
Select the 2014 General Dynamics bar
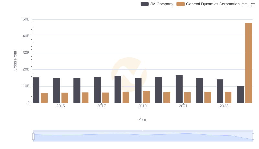[44, 98]
